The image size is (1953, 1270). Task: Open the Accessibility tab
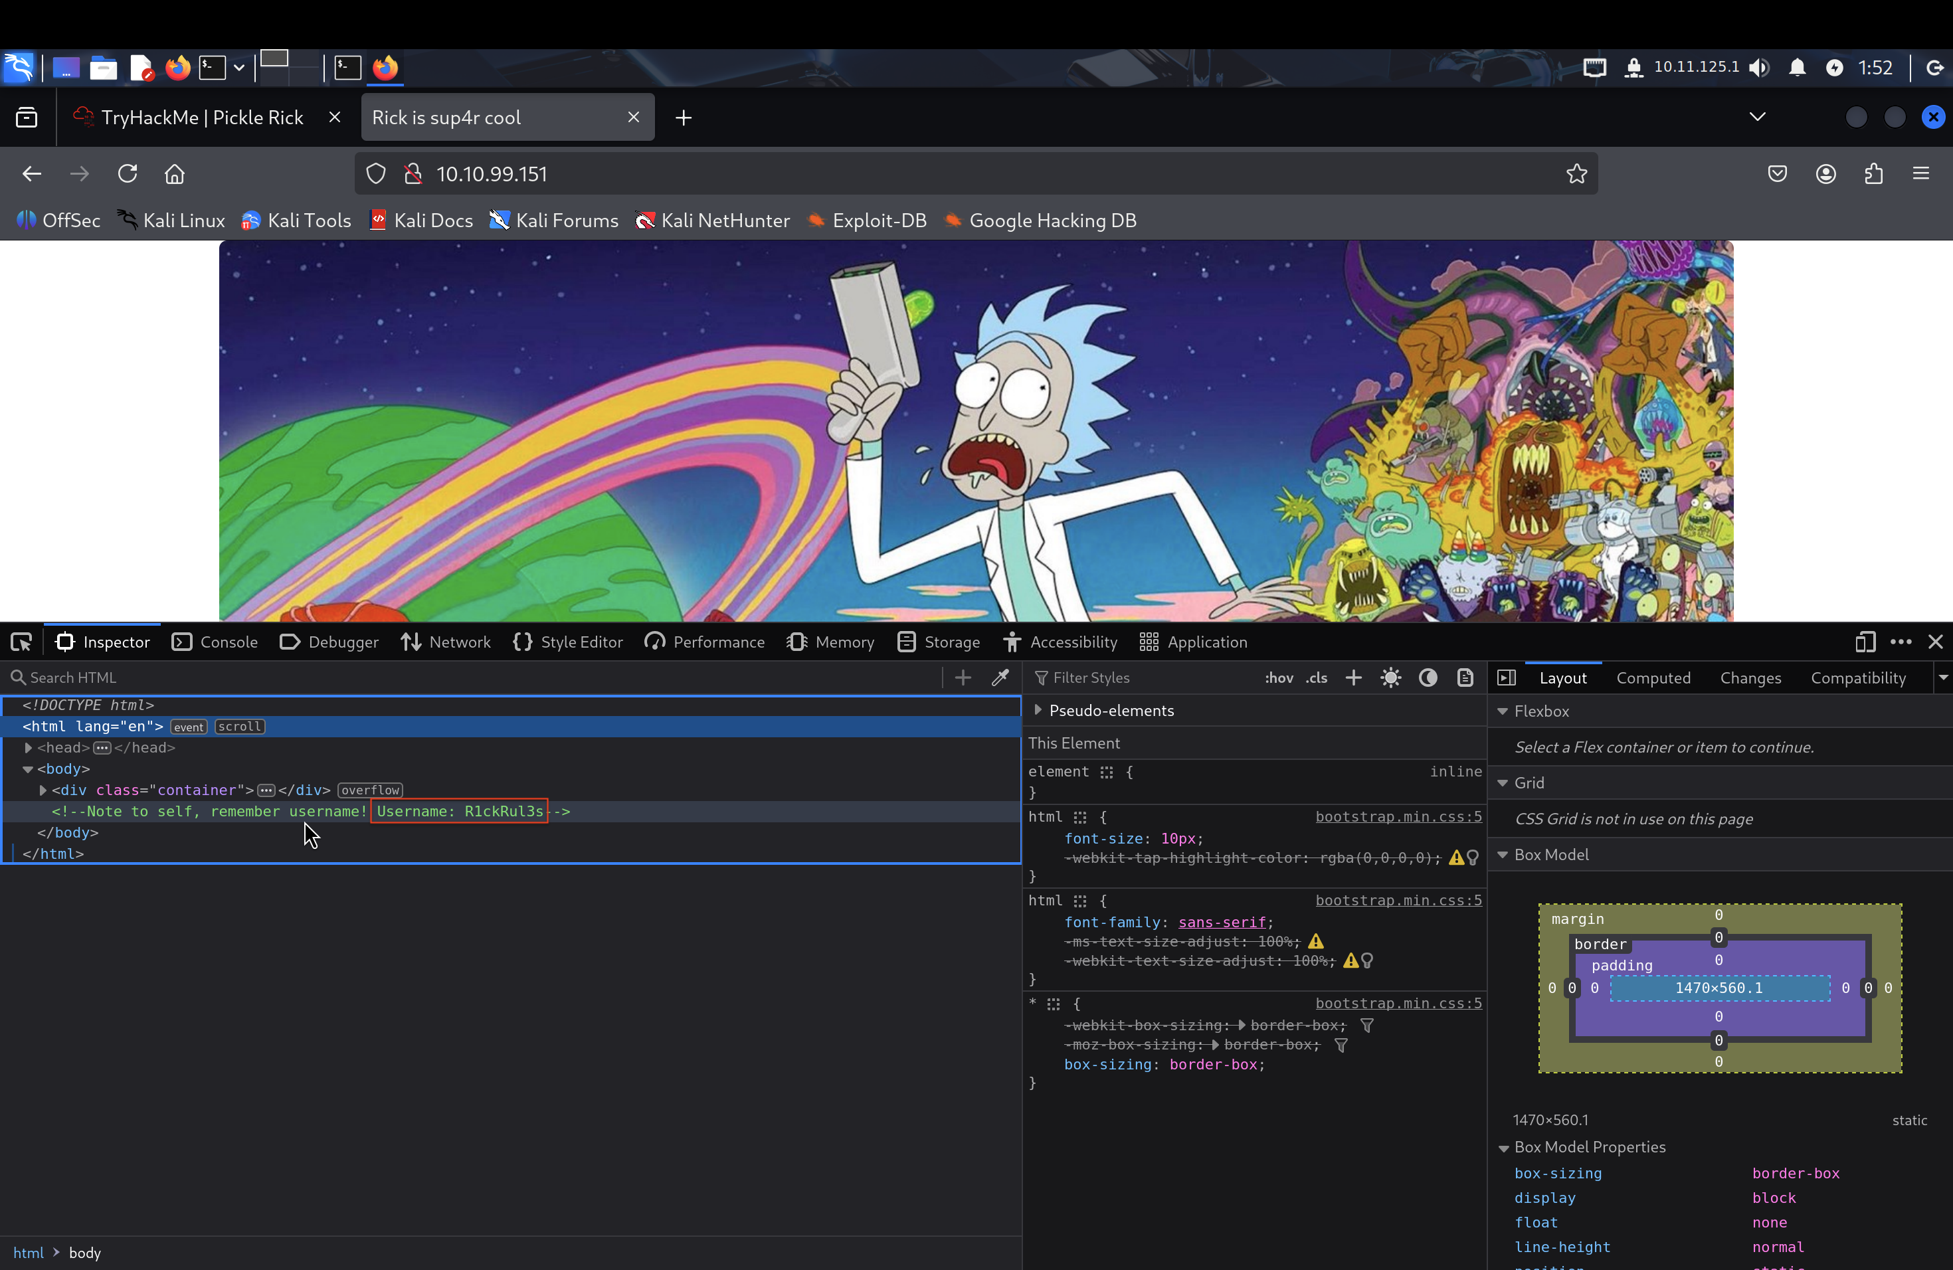[1060, 642]
